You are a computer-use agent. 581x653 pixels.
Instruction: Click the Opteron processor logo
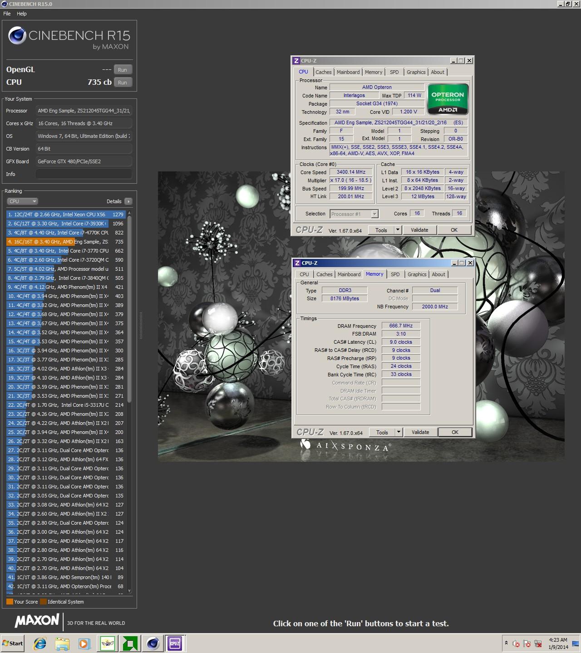pos(448,99)
